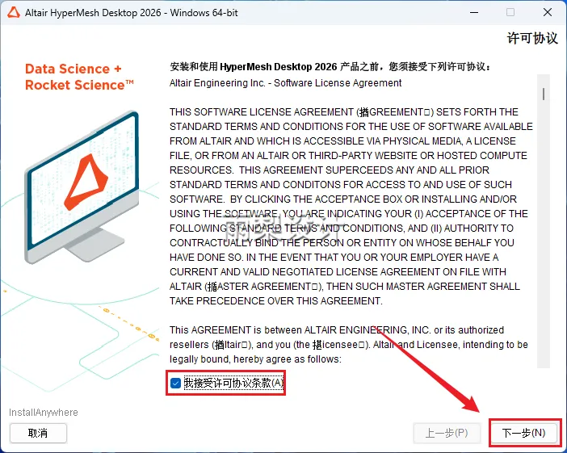
Task: Click the Altair logo icon in title bar
Action: 14,13
